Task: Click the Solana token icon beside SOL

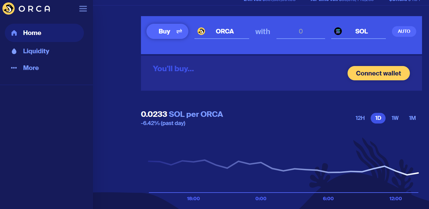Action: tap(338, 31)
